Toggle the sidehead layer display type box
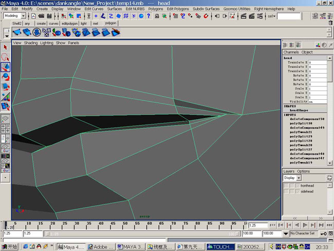Image resolution: width=334 pixels, height=251 pixels. pos(292,191)
